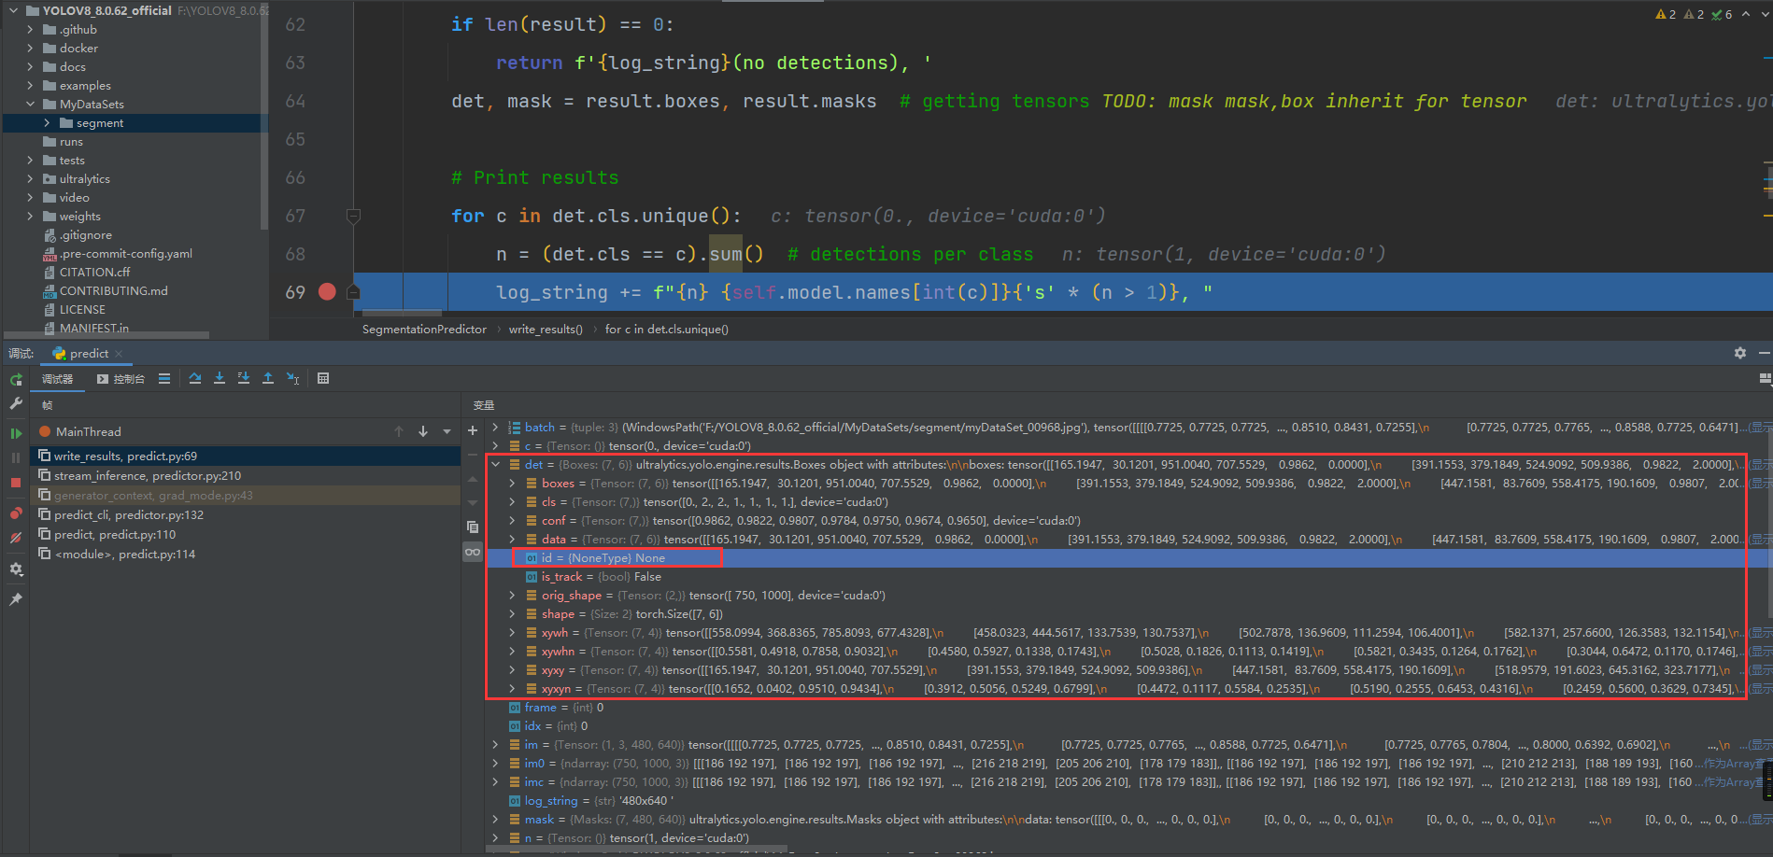This screenshot has width=1773, height=857.
Task: Switch to the 控制台 console tab
Action: (x=127, y=377)
